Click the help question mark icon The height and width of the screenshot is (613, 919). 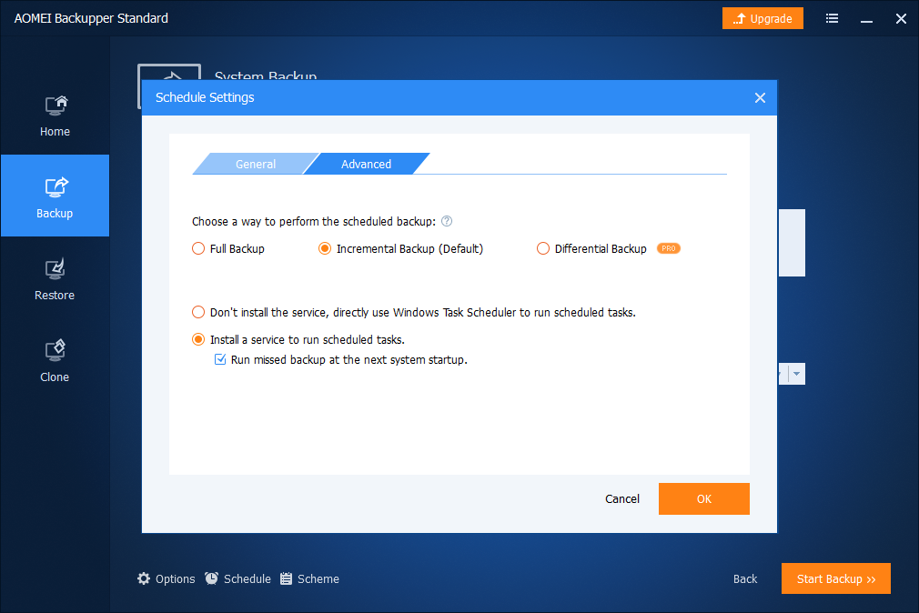(x=447, y=222)
